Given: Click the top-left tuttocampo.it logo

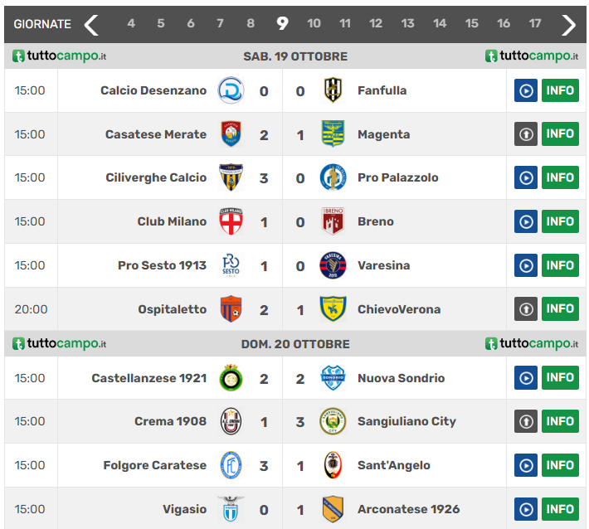Looking at the screenshot, I should (x=60, y=56).
